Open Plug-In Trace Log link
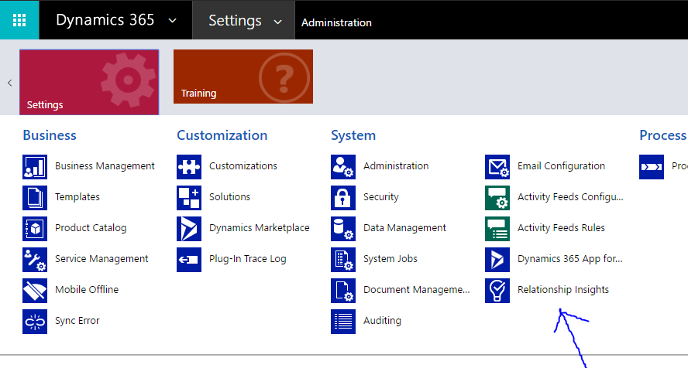This screenshot has width=688, height=368. click(x=247, y=259)
